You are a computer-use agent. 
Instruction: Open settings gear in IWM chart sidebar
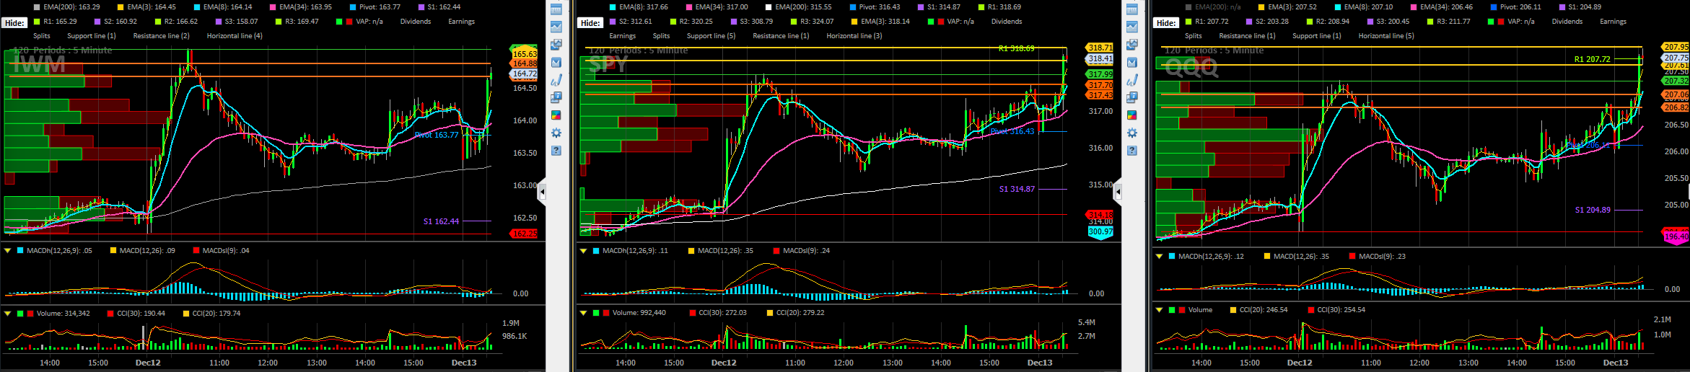coord(556,133)
